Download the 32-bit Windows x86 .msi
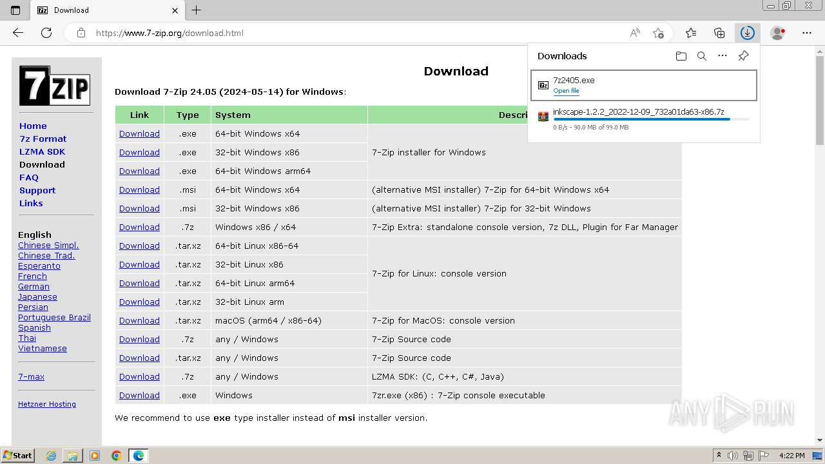This screenshot has height=464, width=825. [x=139, y=208]
